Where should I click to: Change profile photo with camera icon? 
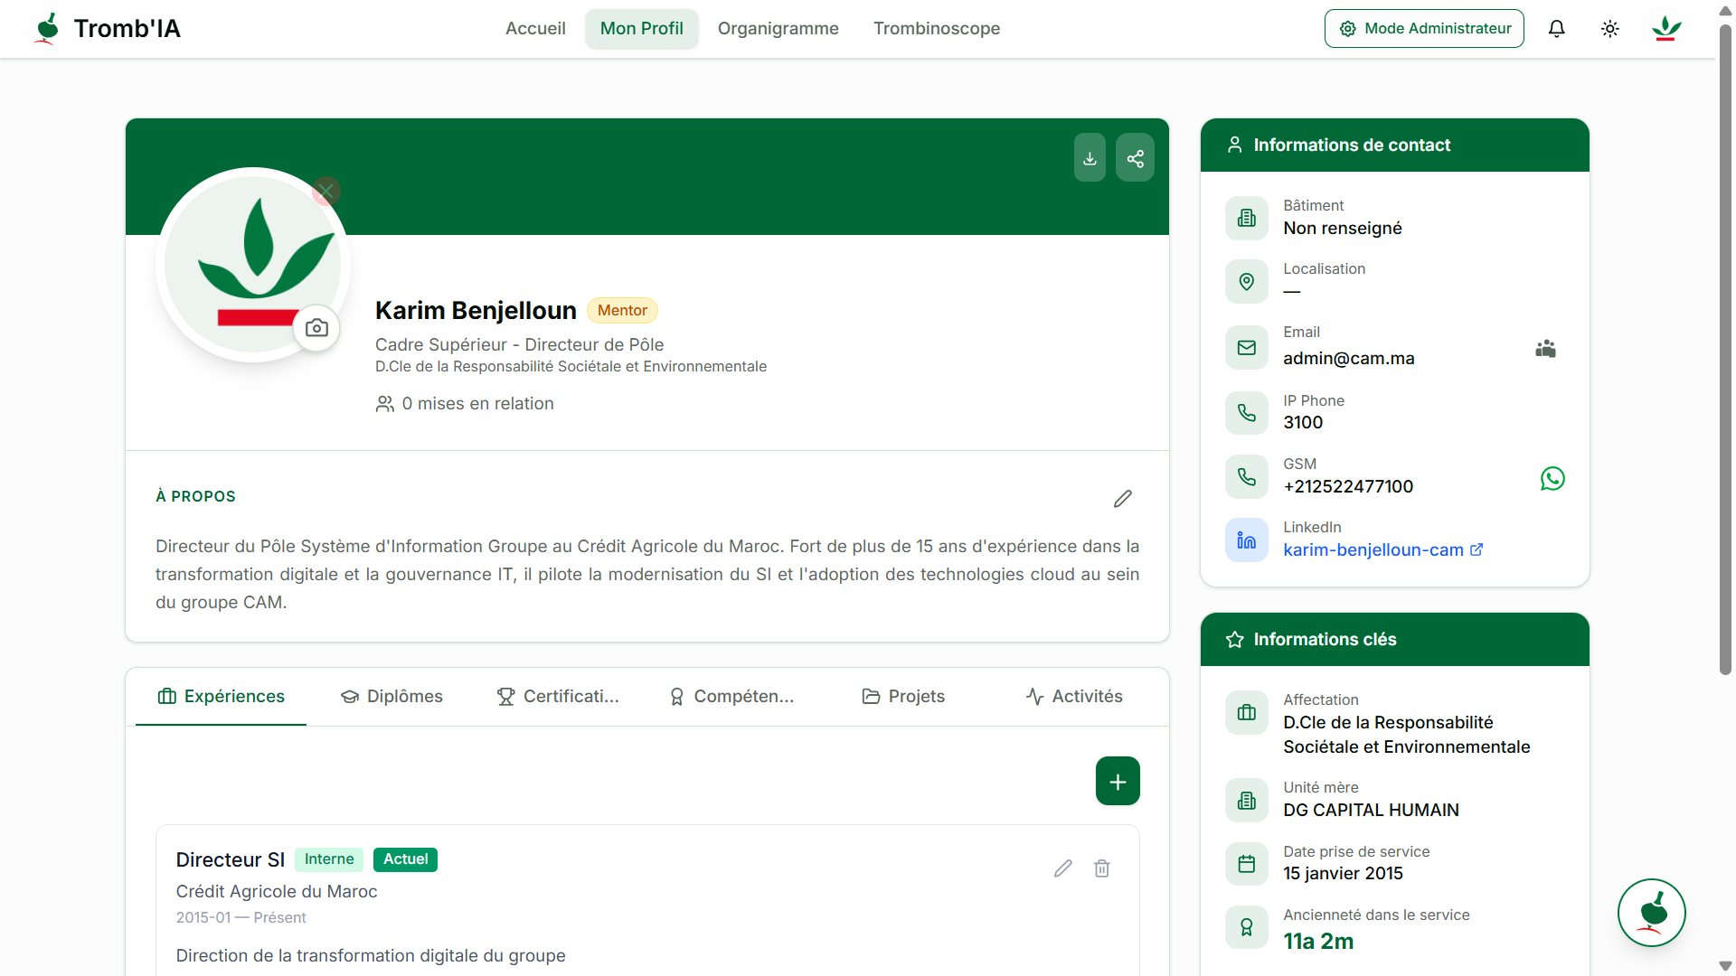click(x=316, y=328)
